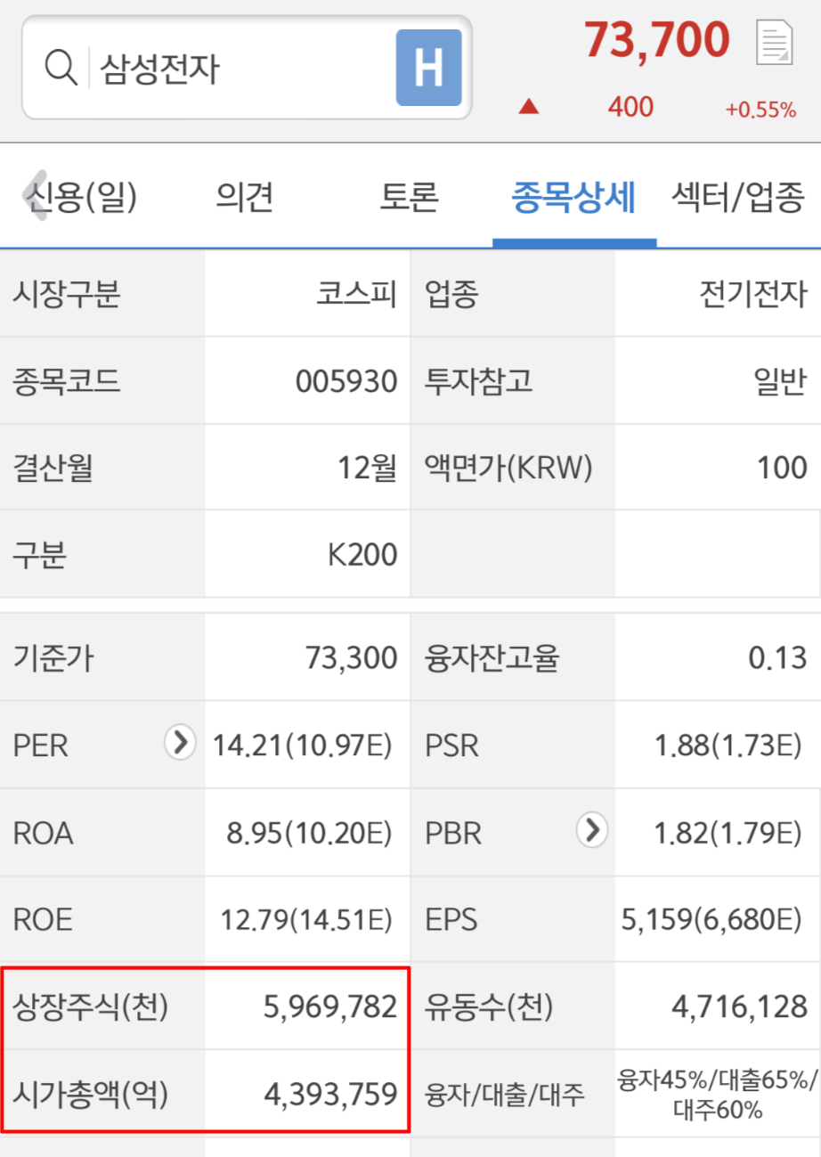Tap the change percent +0.55%
This screenshot has height=1157, width=821.
pos(760,110)
